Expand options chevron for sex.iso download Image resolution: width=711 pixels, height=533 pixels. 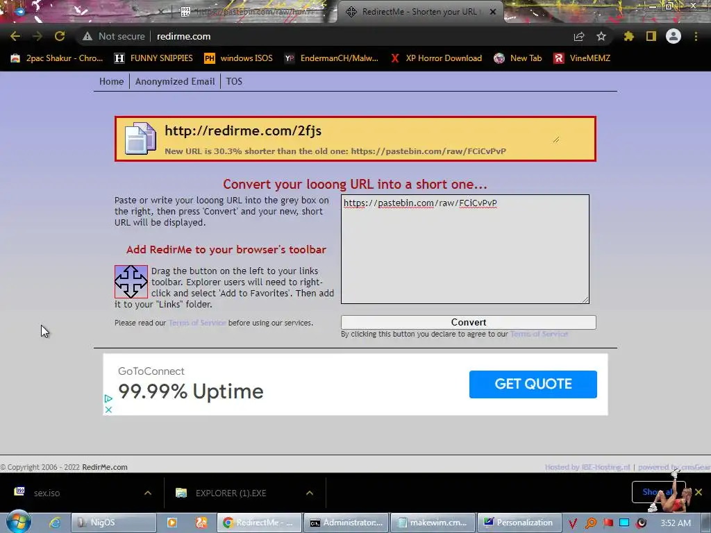148,493
